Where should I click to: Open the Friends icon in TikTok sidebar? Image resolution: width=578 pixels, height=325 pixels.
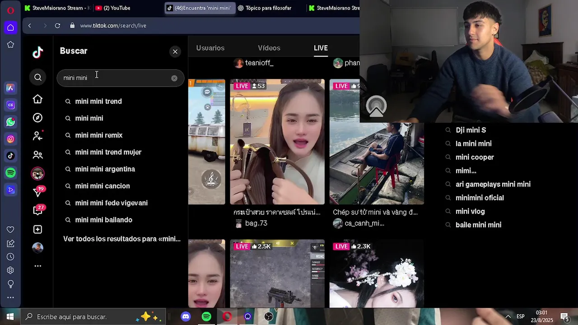click(x=38, y=155)
